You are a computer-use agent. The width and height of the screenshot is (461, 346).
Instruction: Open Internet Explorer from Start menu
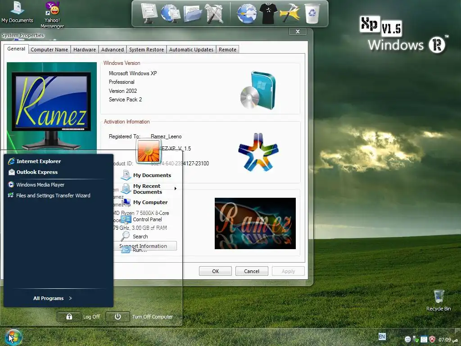(x=34, y=161)
